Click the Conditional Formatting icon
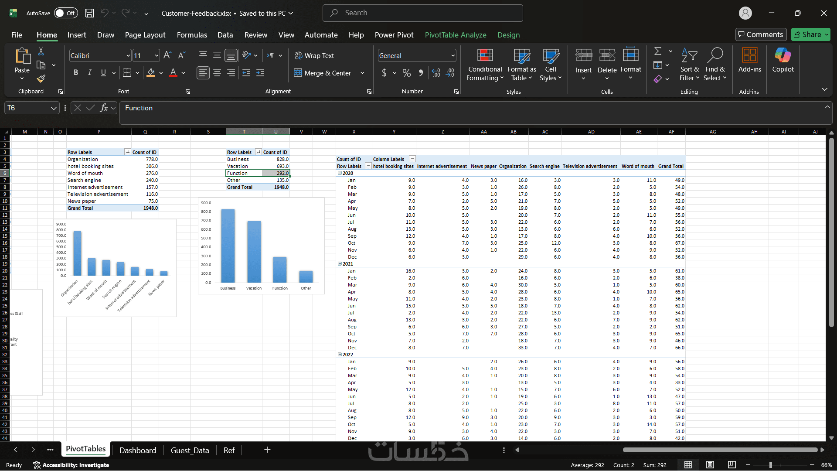Screen dimensions: 837x471 coord(485,56)
